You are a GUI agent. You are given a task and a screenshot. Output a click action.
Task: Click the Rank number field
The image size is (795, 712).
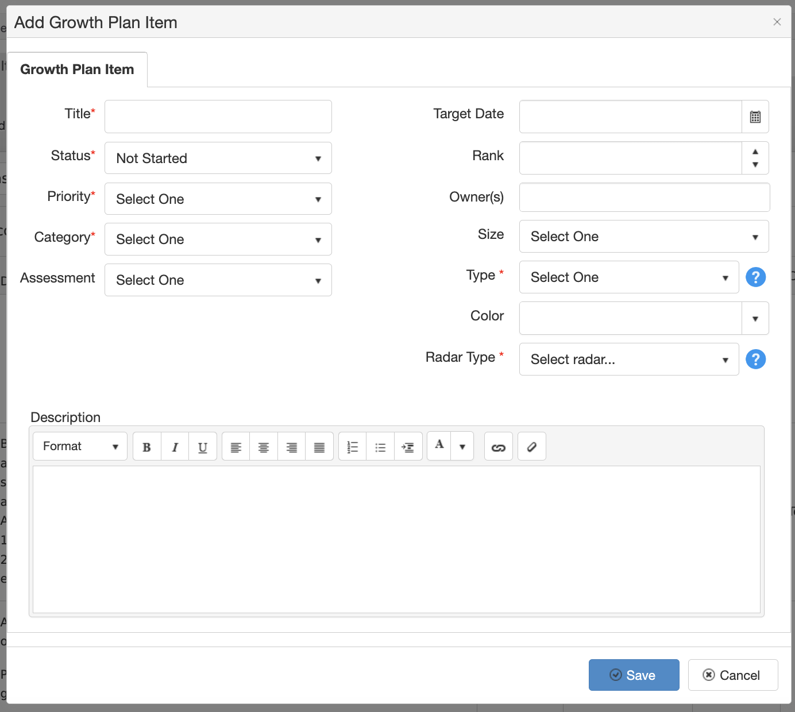click(x=631, y=158)
